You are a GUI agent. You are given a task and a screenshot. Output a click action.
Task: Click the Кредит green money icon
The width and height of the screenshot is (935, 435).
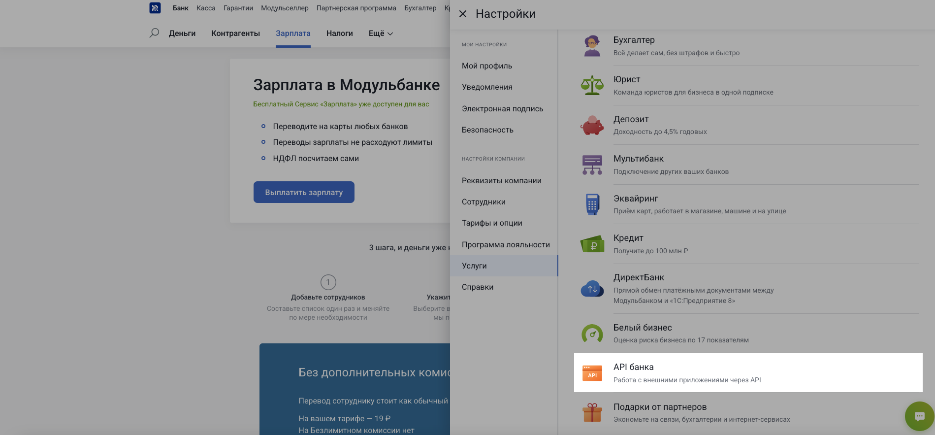coord(592,244)
